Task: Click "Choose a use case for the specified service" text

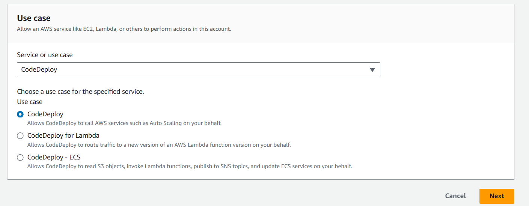Action: point(80,92)
